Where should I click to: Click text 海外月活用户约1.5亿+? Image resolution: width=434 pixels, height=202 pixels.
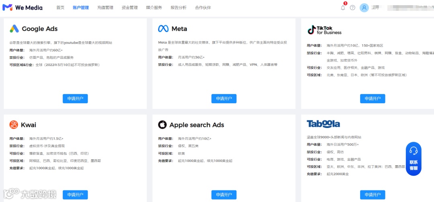click(x=46, y=139)
